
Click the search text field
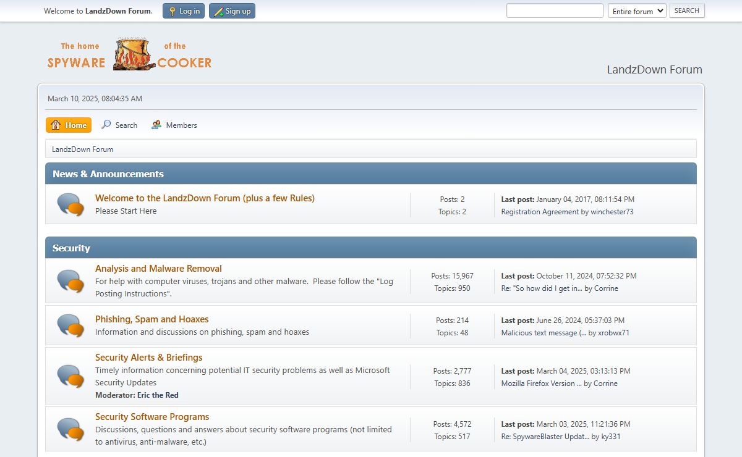555,10
